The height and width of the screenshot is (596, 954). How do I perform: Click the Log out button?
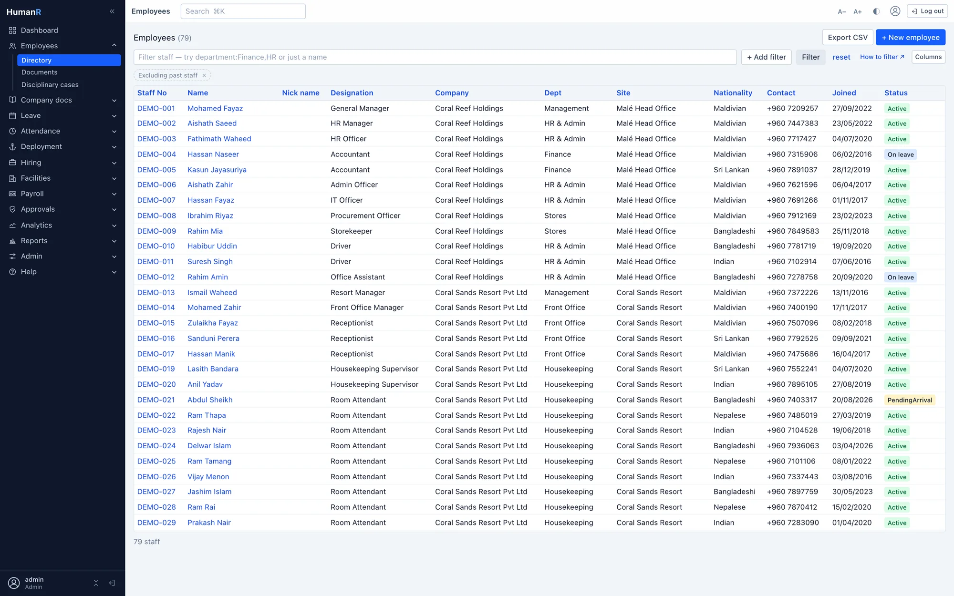927,11
